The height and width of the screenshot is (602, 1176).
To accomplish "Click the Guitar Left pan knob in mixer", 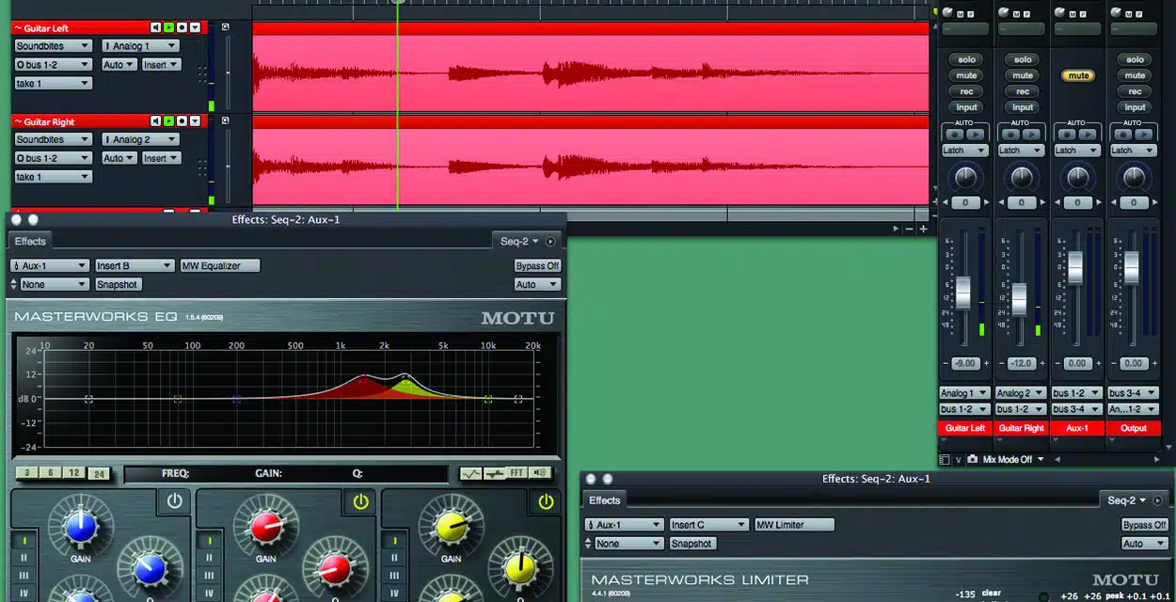I will (965, 177).
